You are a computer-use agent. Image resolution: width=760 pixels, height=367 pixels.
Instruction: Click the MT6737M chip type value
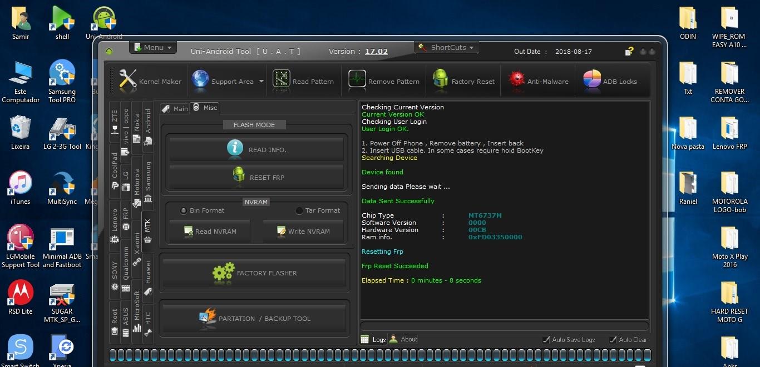[x=485, y=215]
